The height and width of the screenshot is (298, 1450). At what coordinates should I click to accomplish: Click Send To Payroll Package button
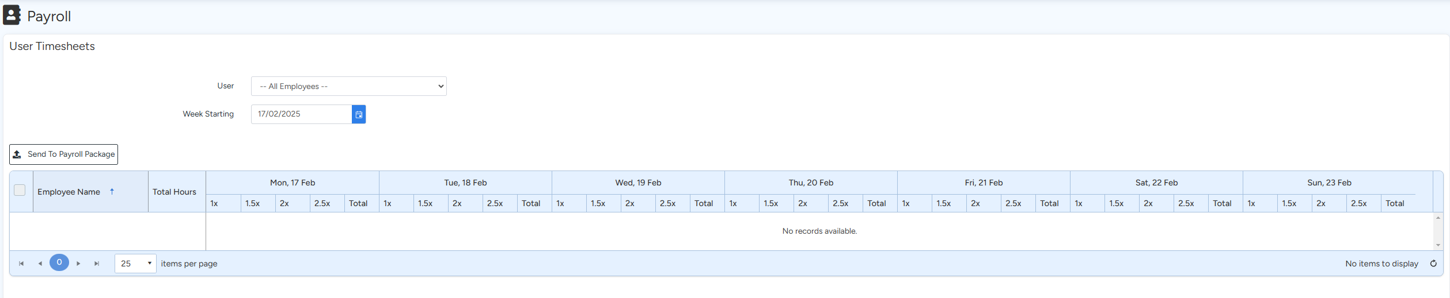63,154
